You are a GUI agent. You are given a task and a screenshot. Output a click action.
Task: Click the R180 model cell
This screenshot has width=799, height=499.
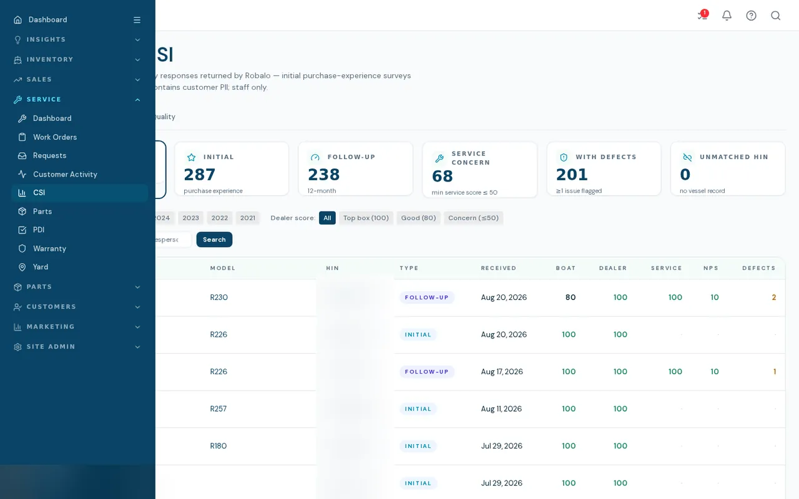point(218,446)
